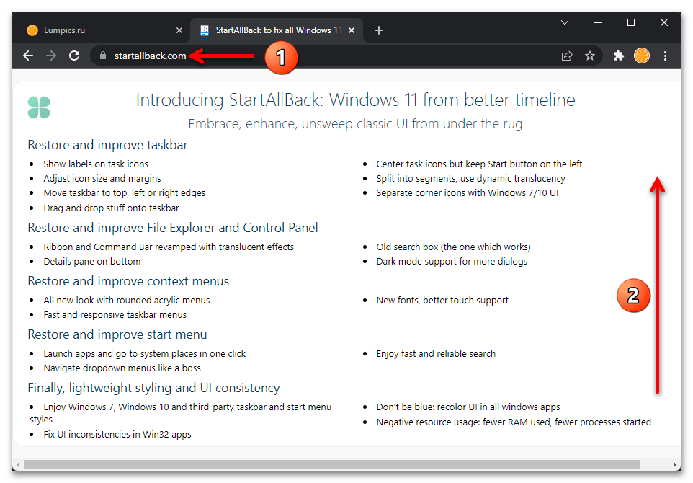
Task: Go back to the previous page
Action: [x=28, y=56]
